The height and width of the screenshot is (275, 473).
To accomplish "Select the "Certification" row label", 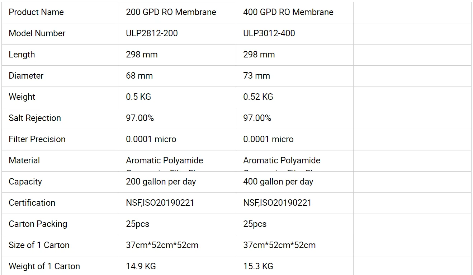I will 32,203.
